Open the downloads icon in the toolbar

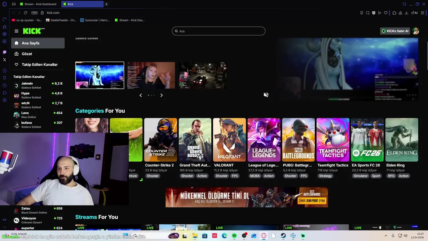pyautogui.click(x=406, y=13)
